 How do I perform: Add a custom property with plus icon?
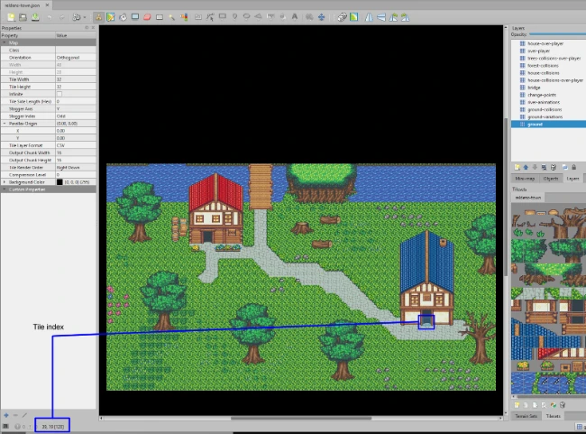tap(6, 415)
